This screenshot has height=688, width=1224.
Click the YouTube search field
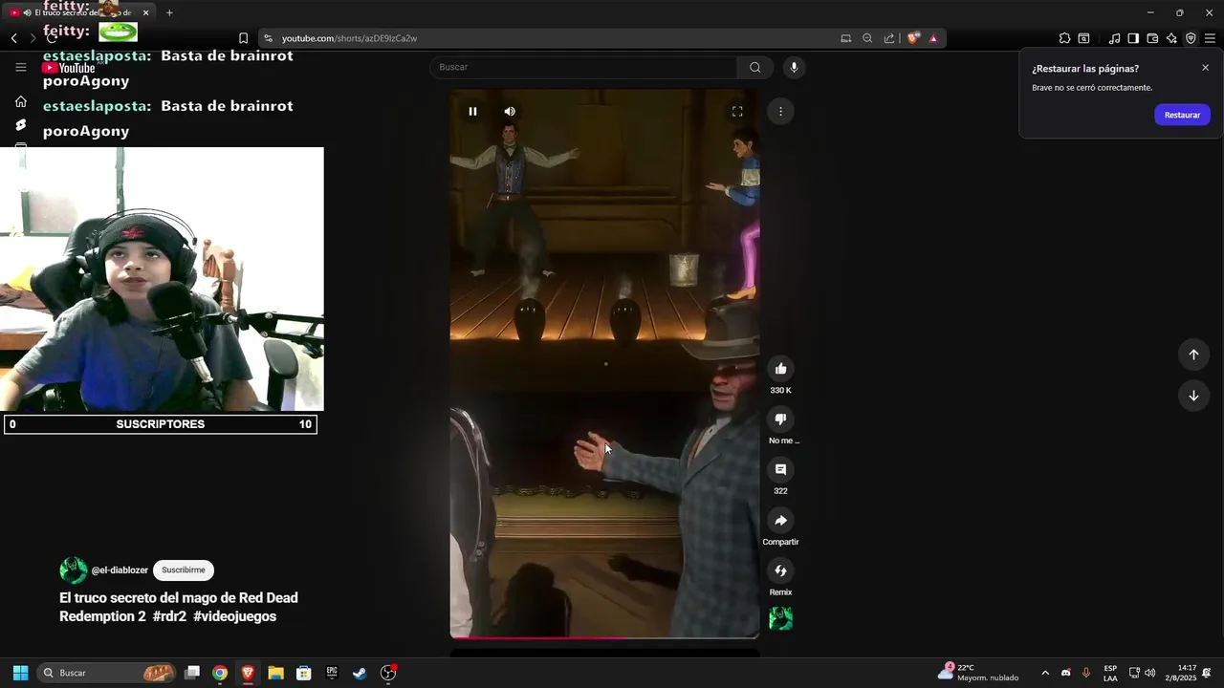coord(583,67)
